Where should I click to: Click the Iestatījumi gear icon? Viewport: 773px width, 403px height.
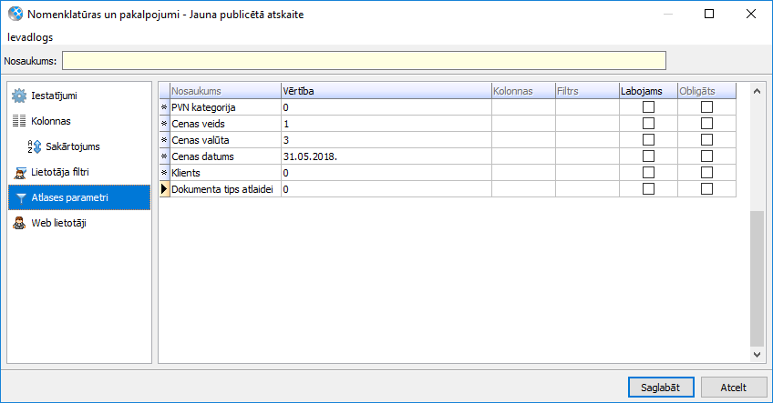19,96
